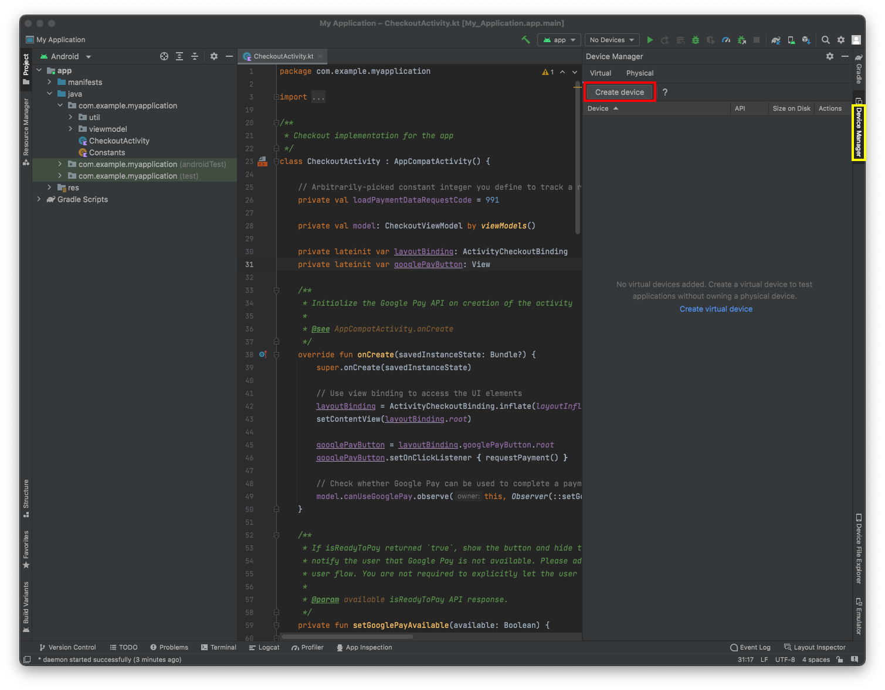
Task: Toggle the Device File Explorer side tab
Action: 859,549
